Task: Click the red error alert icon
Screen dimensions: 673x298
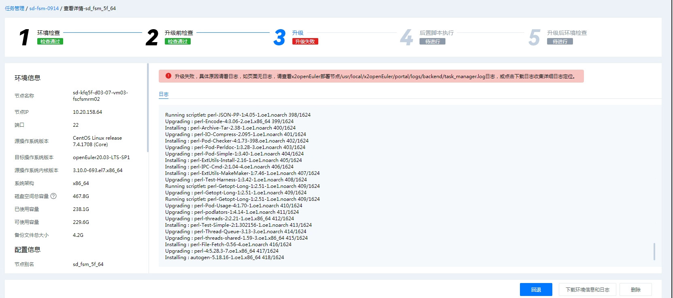Action: point(168,76)
